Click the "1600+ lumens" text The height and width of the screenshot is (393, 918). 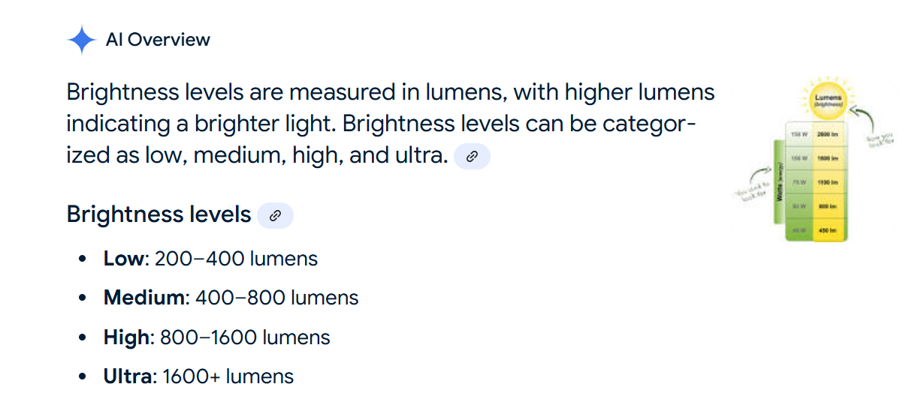tap(228, 376)
